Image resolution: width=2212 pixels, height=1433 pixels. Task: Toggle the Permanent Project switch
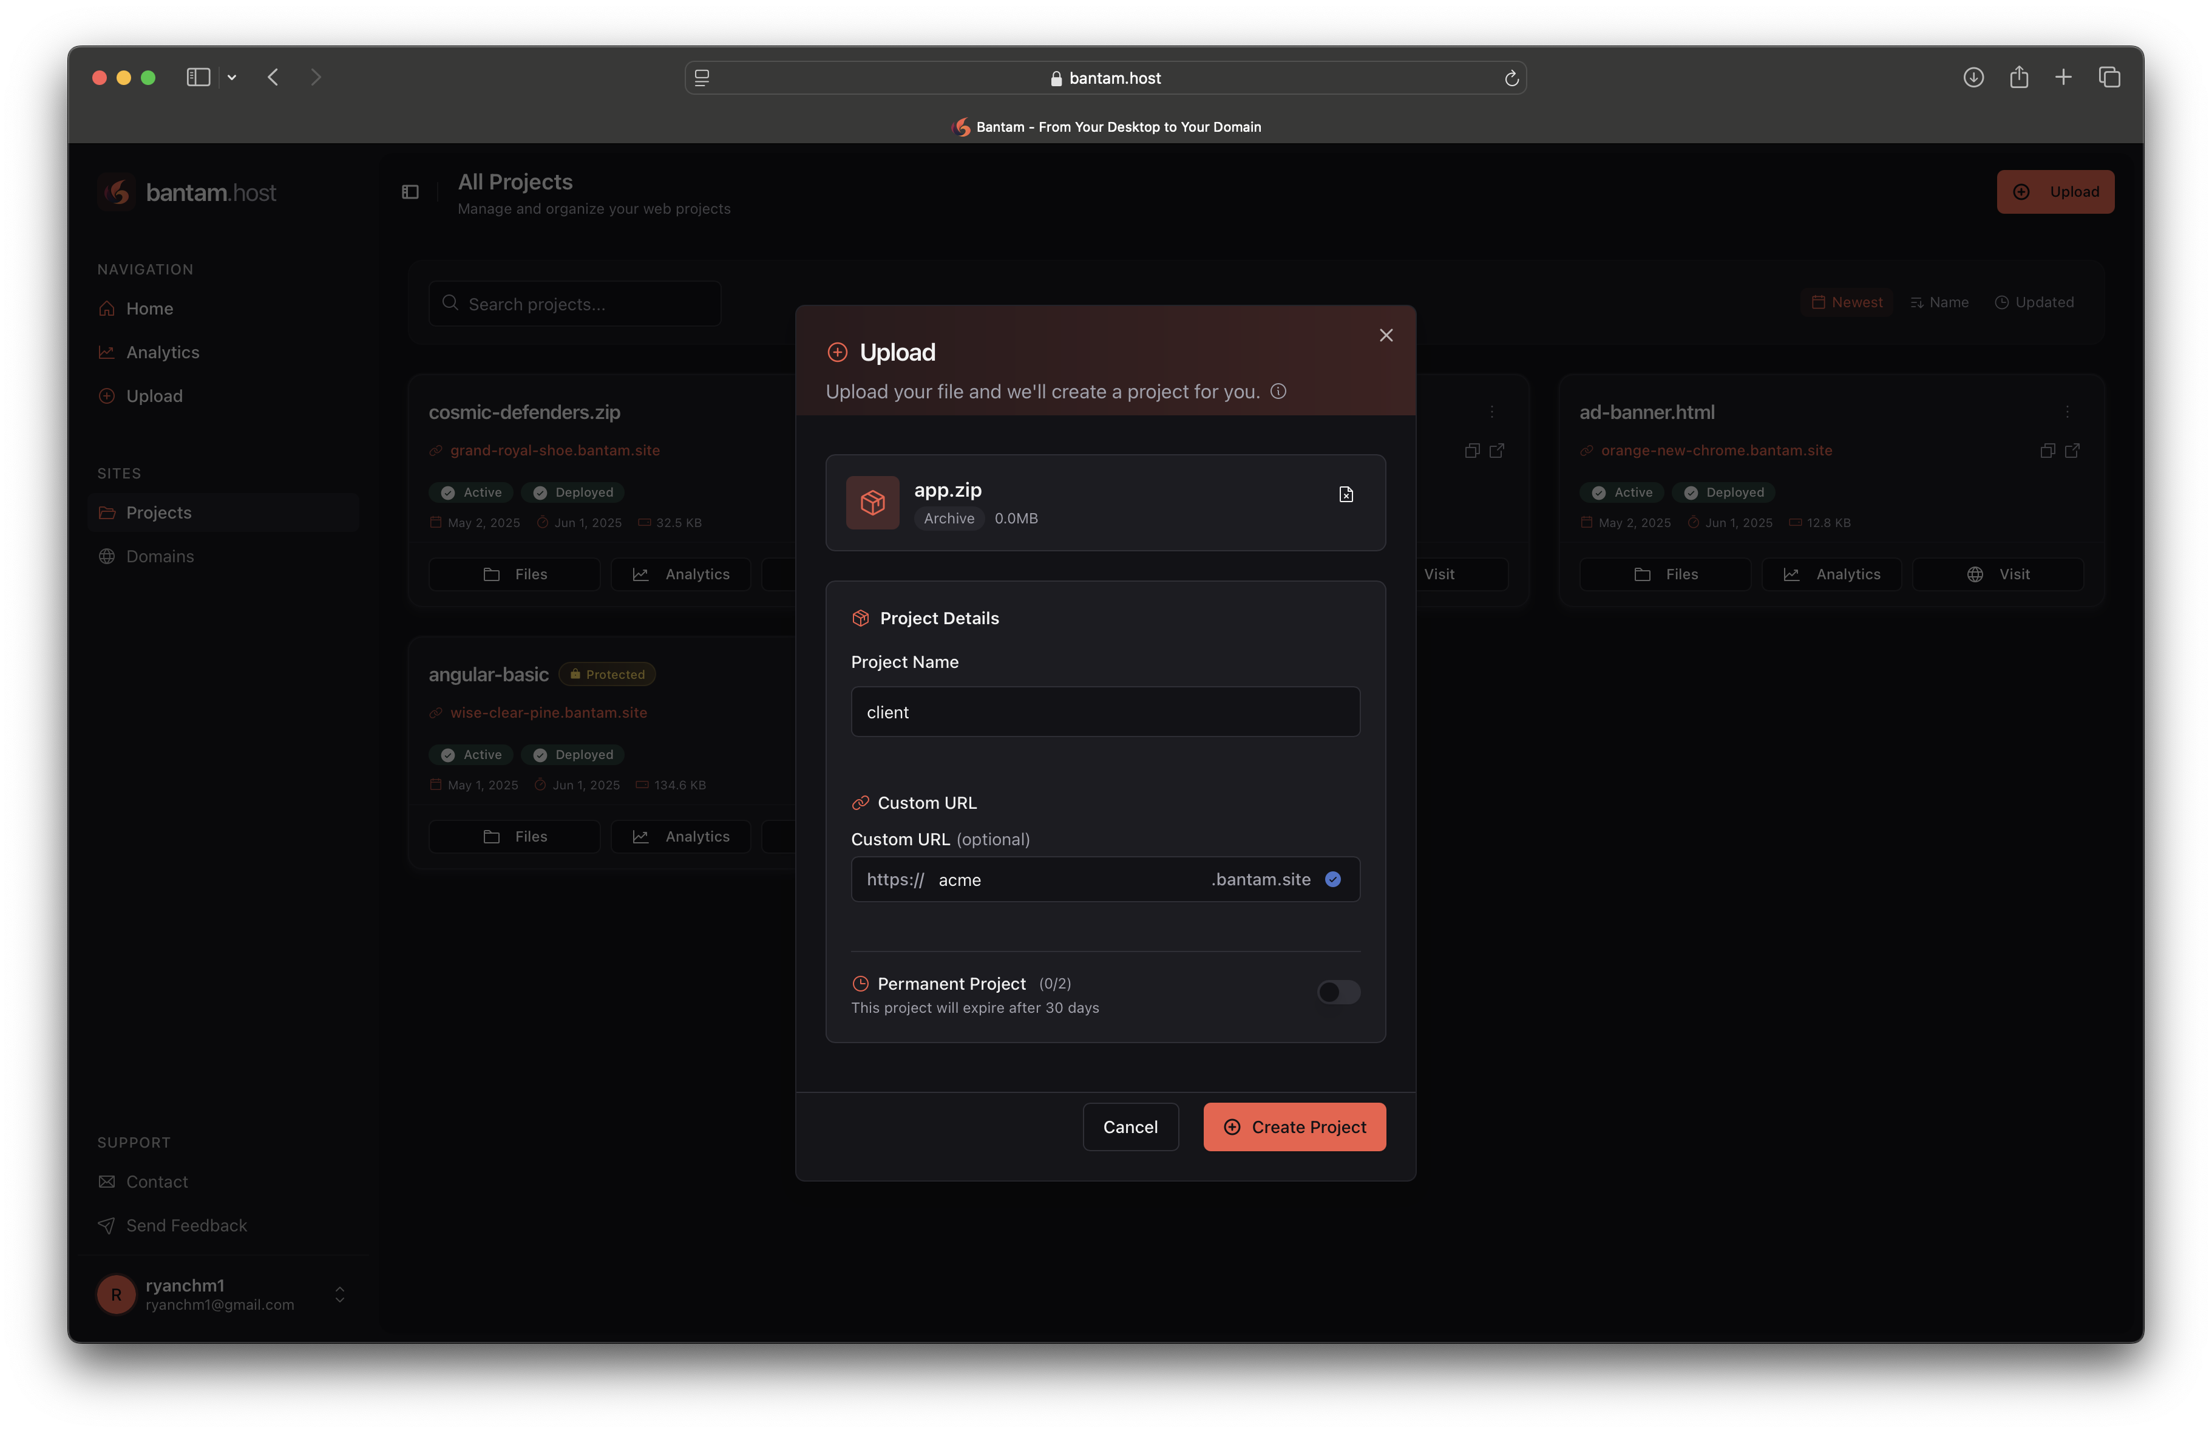(x=1338, y=992)
